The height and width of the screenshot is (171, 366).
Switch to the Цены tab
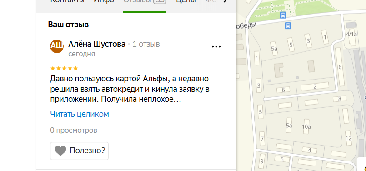pyautogui.click(x=186, y=2)
